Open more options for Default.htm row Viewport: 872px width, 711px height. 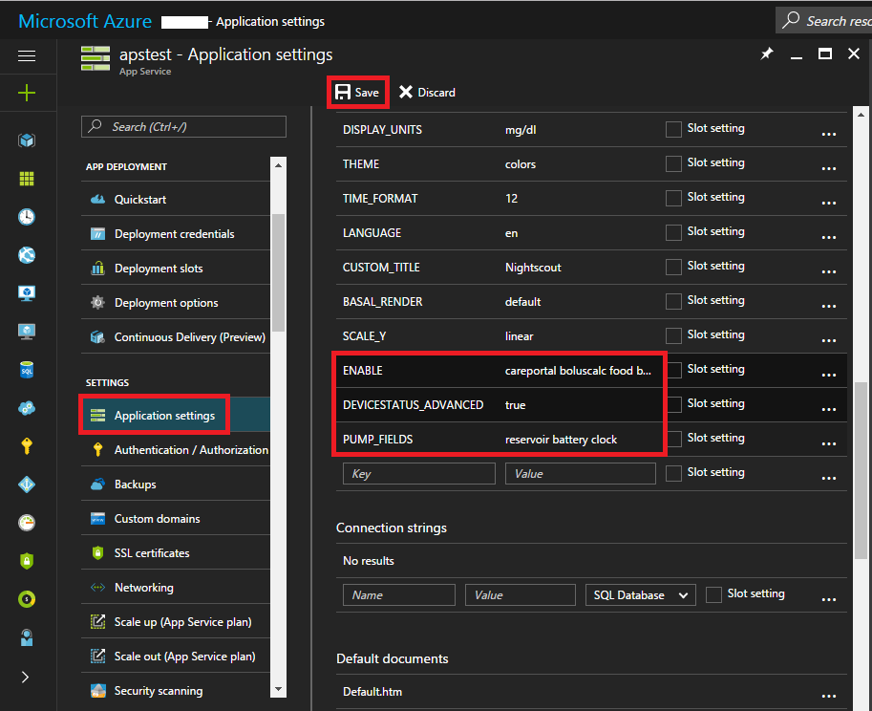[x=829, y=696]
